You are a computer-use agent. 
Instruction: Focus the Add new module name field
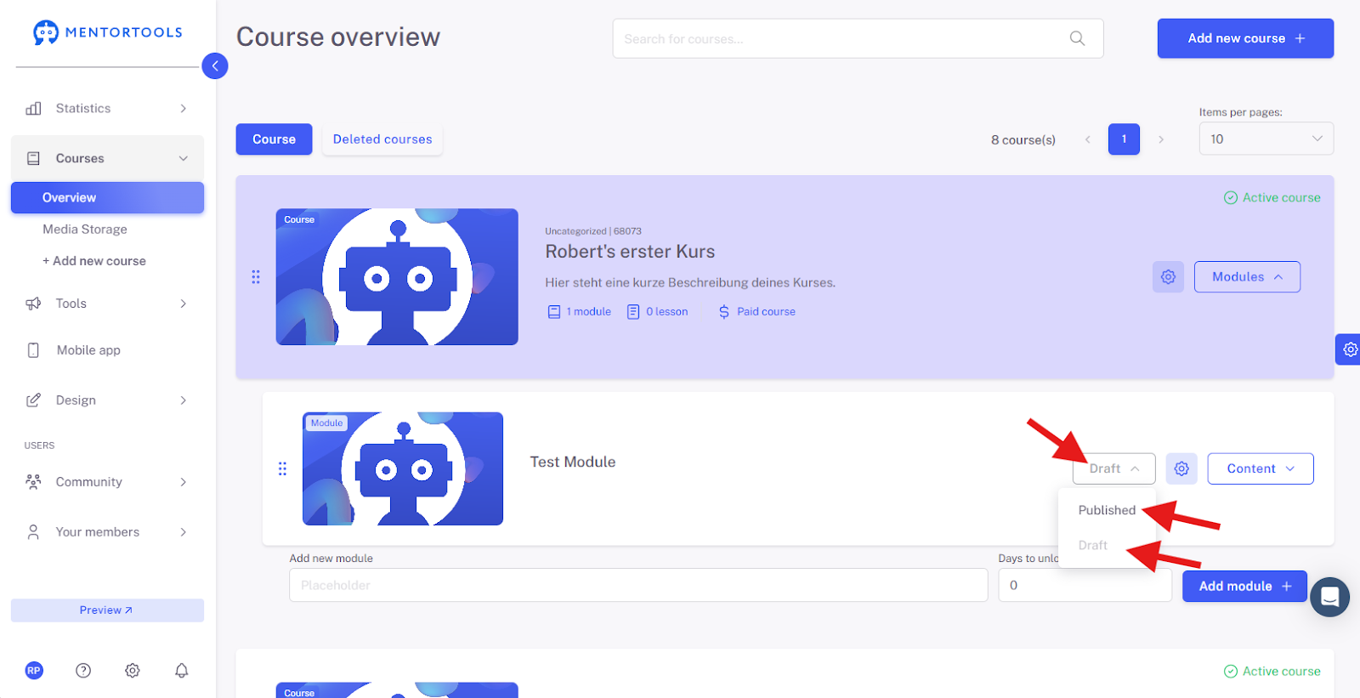pyautogui.click(x=638, y=585)
